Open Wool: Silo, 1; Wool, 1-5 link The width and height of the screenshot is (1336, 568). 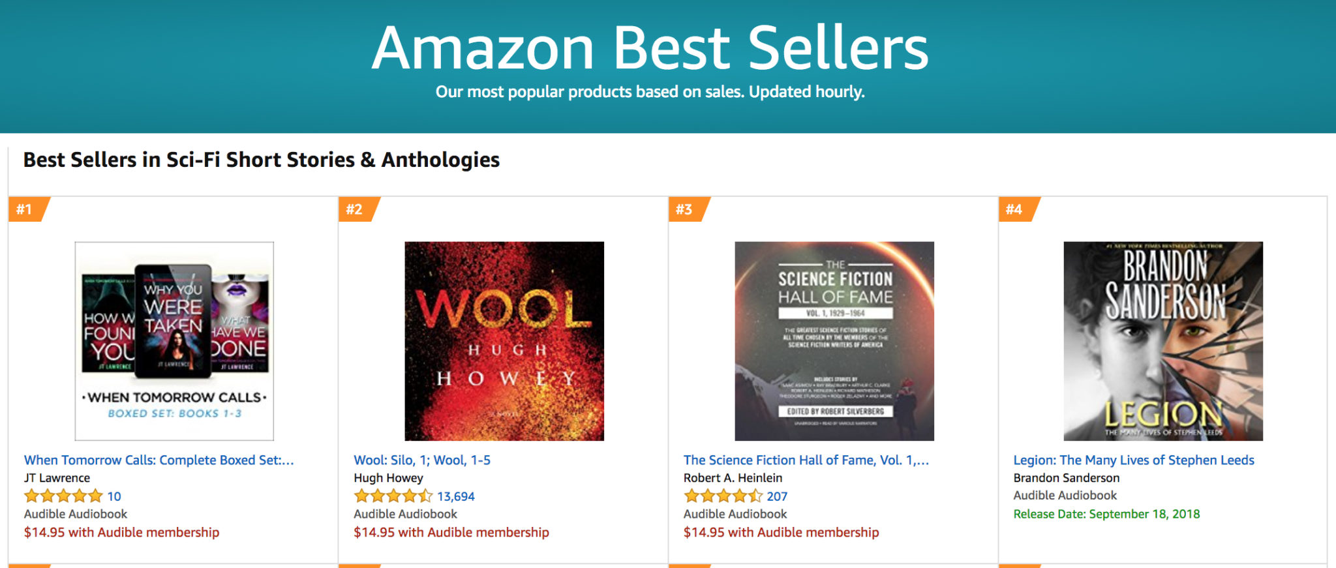click(422, 460)
